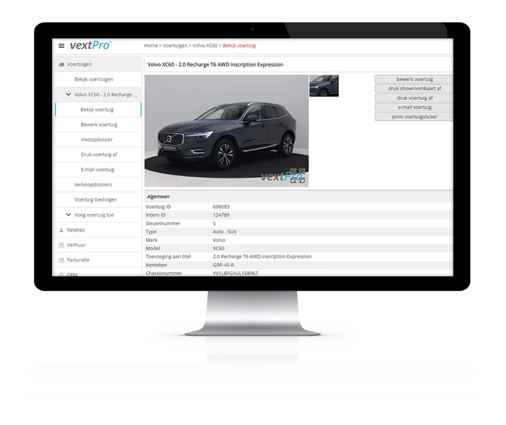
Task: Click the Facturatie icon in sidebar
Action: click(61, 260)
